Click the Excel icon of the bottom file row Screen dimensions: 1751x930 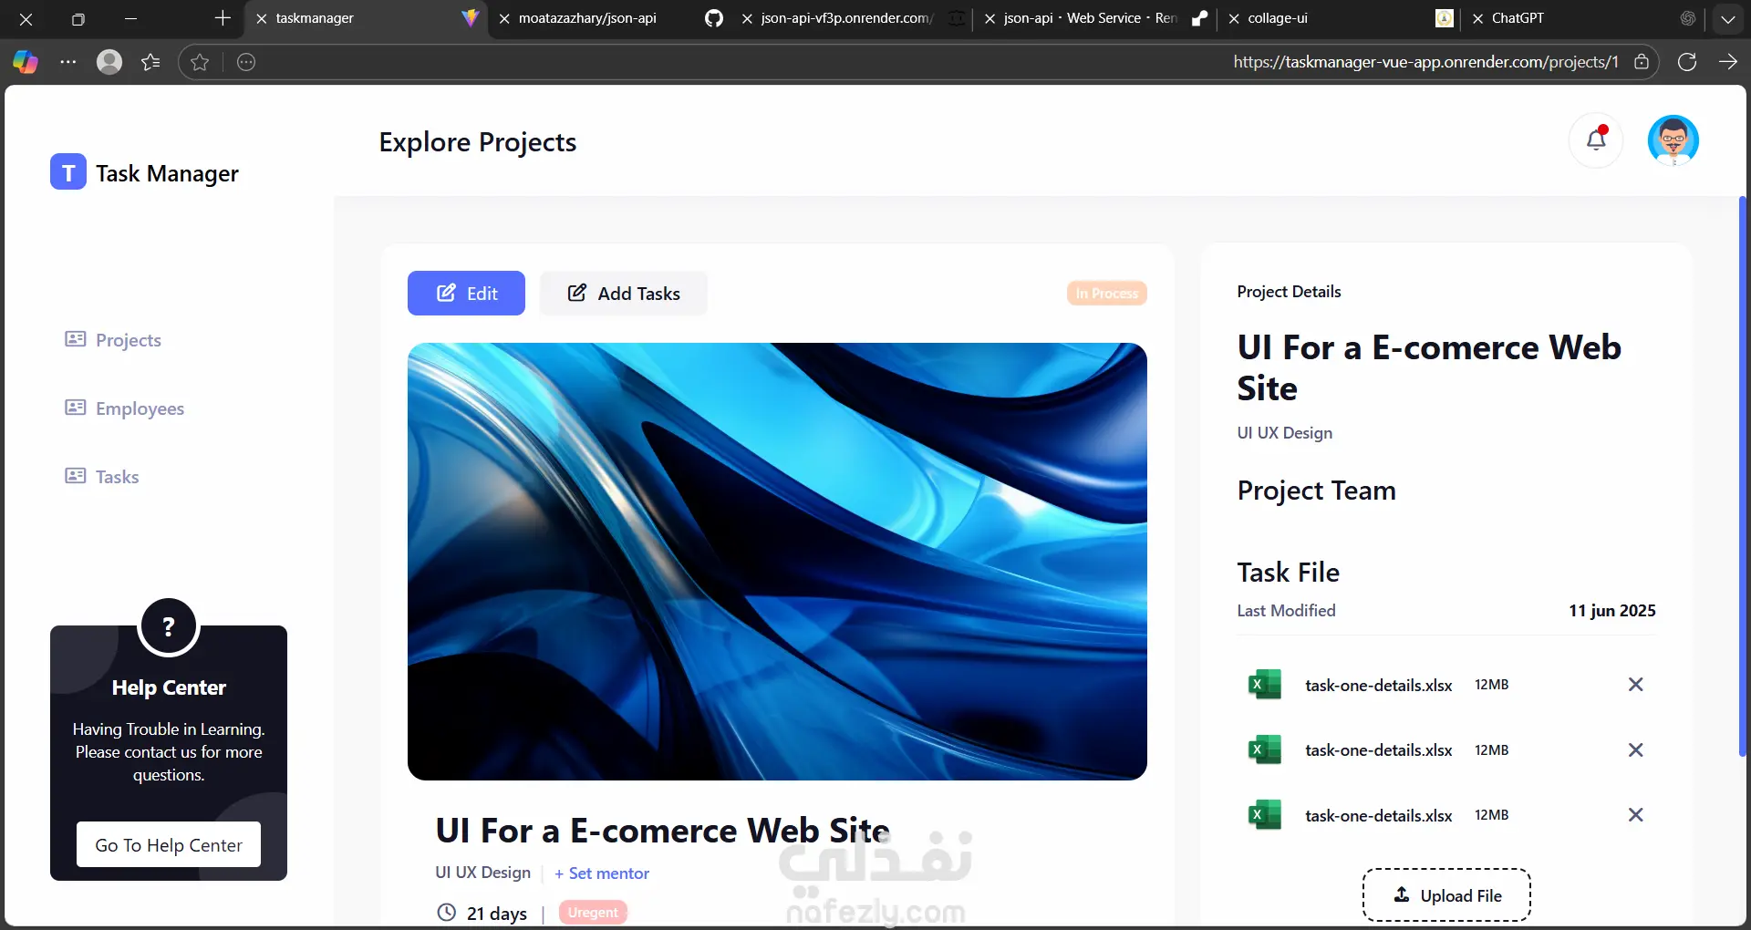(1265, 814)
